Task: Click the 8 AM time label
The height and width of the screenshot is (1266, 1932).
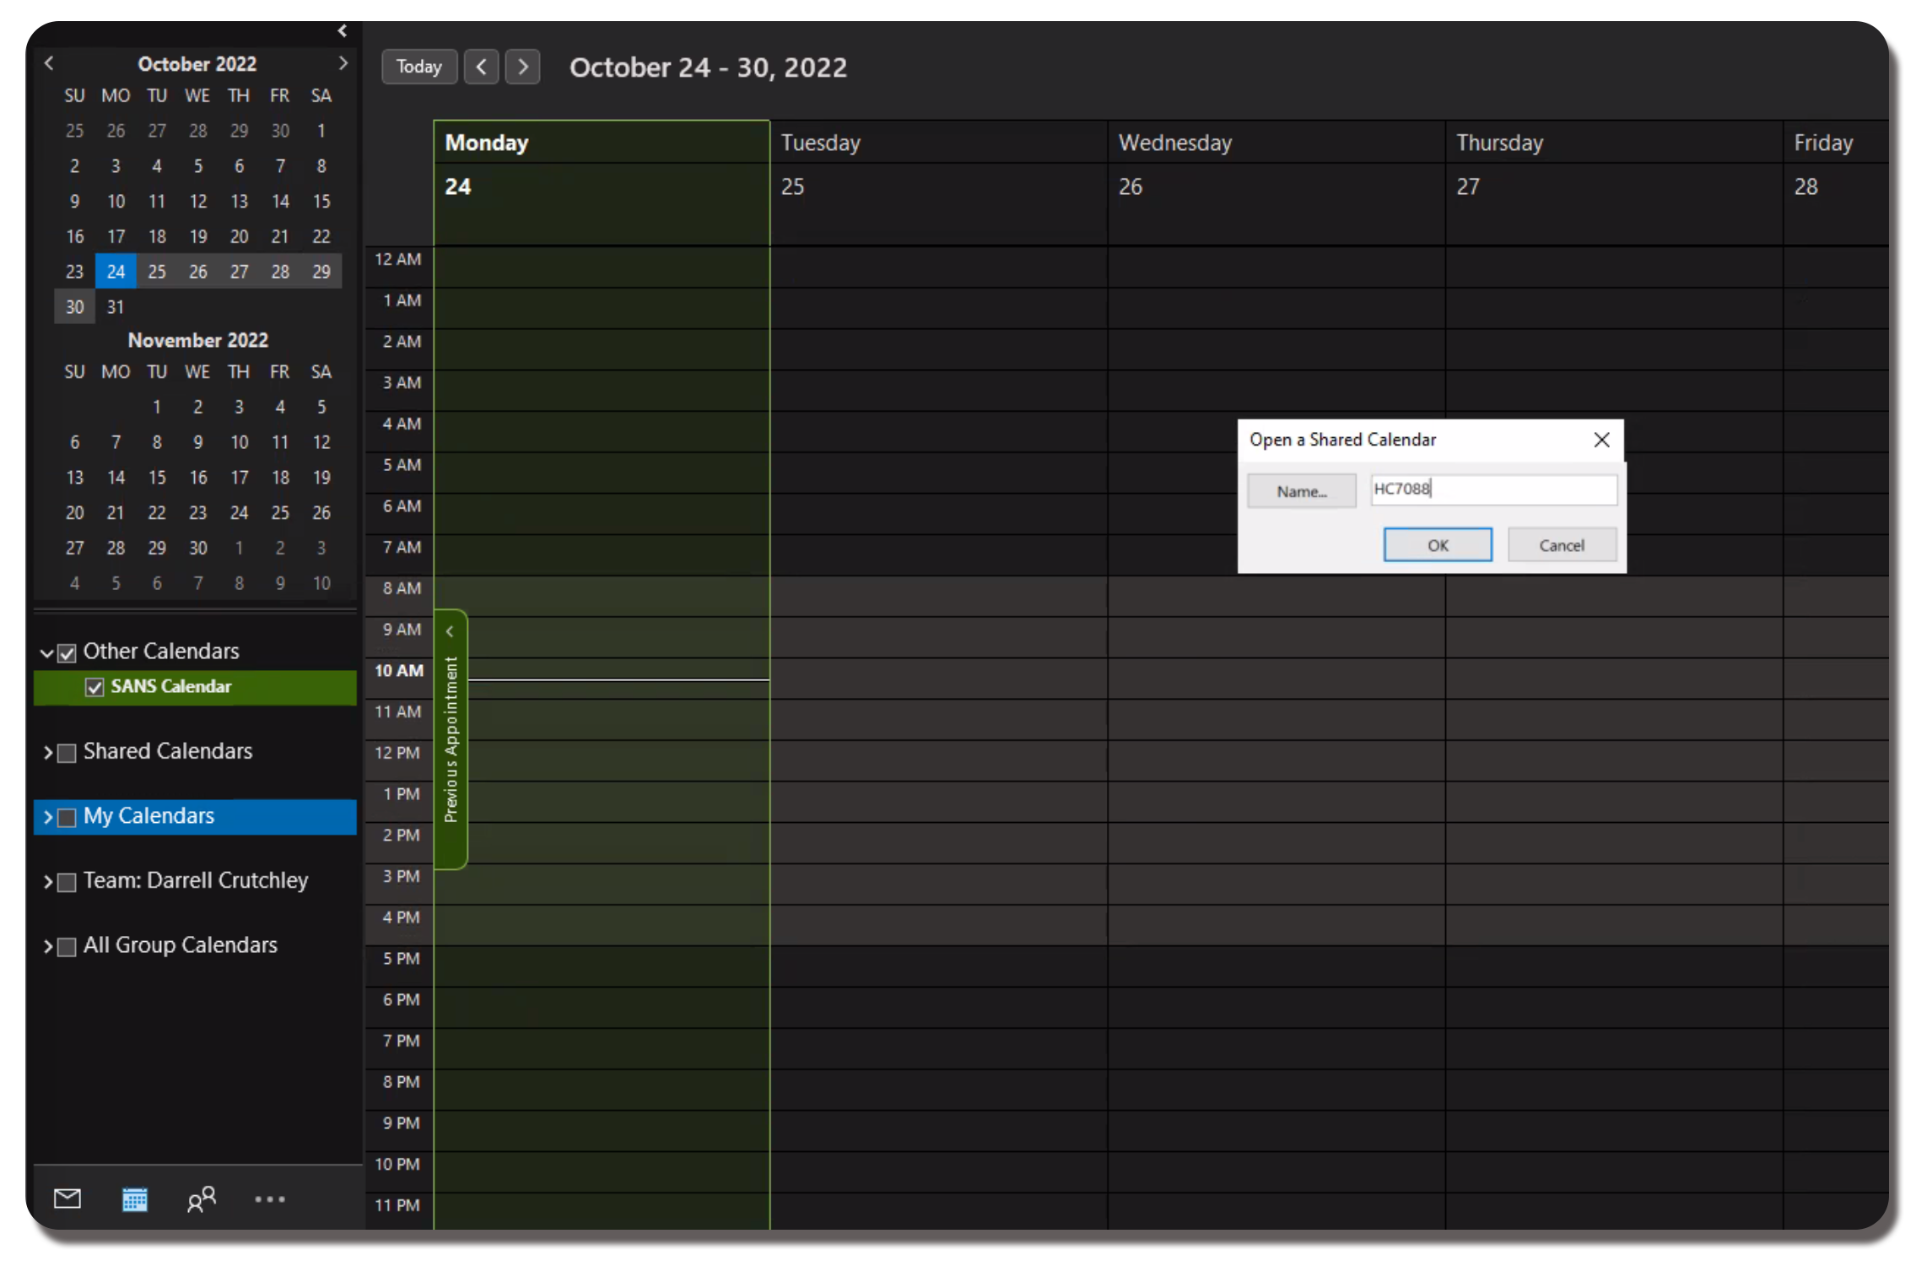Action: [x=402, y=588]
